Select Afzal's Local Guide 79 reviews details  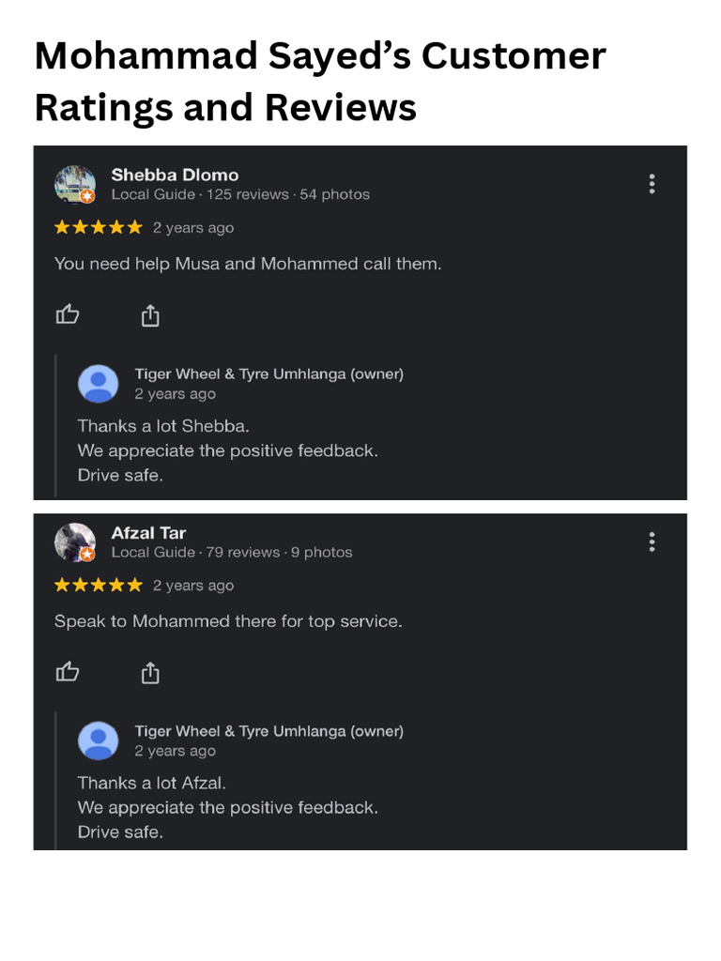(232, 552)
